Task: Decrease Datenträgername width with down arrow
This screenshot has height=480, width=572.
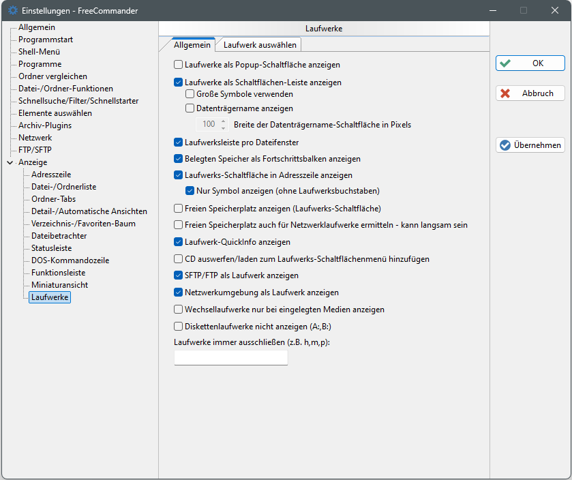Action: click(x=223, y=127)
